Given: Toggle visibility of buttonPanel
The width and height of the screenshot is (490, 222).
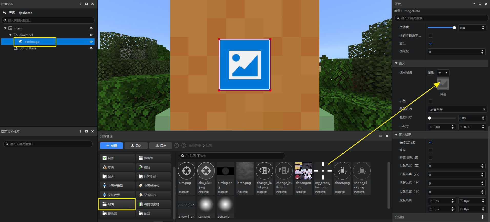Looking at the screenshot, I should coord(91,48).
